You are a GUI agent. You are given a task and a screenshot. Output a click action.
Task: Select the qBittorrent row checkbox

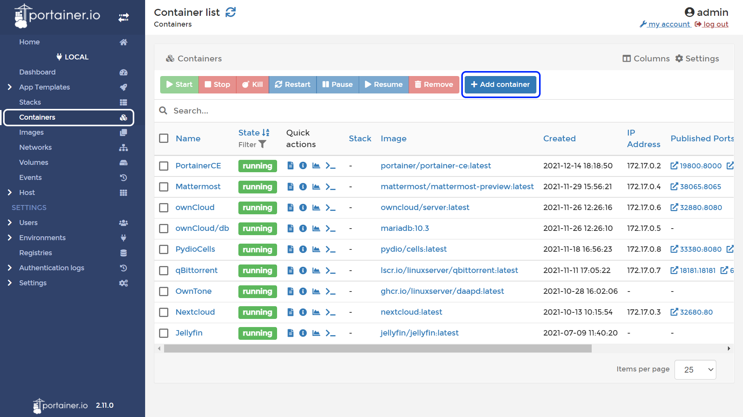coord(164,271)
